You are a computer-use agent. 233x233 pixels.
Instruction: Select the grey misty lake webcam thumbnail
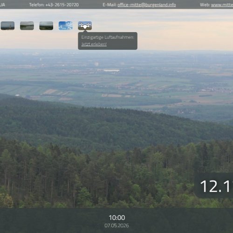tap(27, 26)
